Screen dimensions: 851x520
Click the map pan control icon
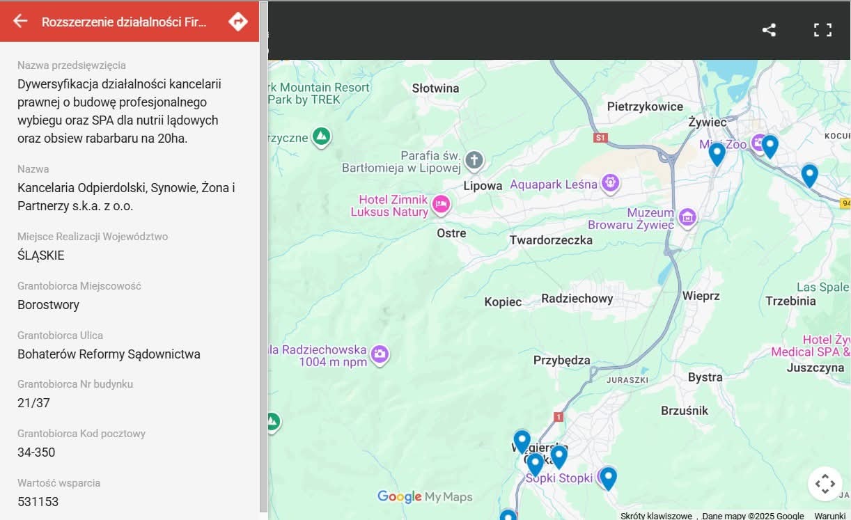click(x=825, y=483)
